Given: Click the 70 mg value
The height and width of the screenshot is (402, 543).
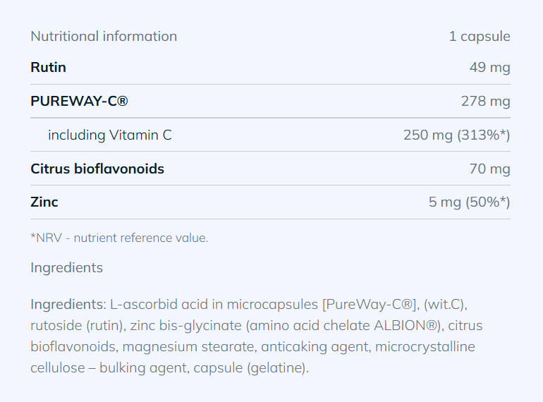Looking at the screenshot, I should [489, 169].
